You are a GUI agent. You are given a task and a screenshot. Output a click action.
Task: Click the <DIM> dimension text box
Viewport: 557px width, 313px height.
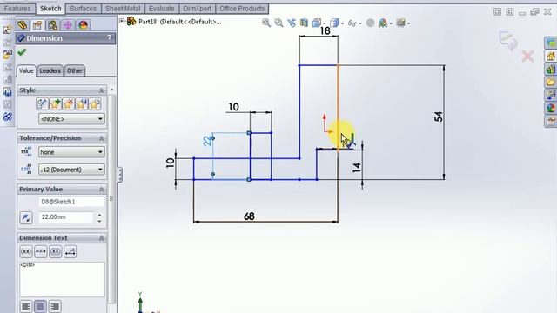(x=62, y=279)
